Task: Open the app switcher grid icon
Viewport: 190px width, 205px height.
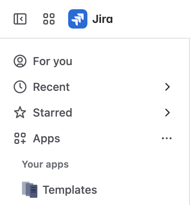Action: point(49,19)
